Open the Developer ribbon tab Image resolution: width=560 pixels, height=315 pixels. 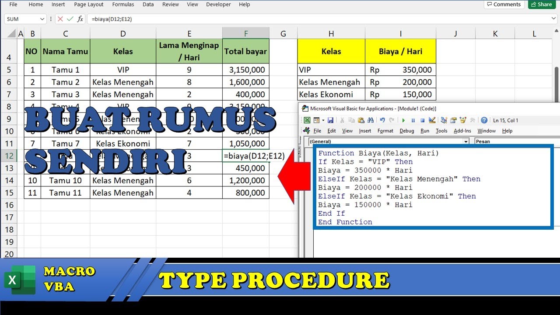click(x=218, y=4)
